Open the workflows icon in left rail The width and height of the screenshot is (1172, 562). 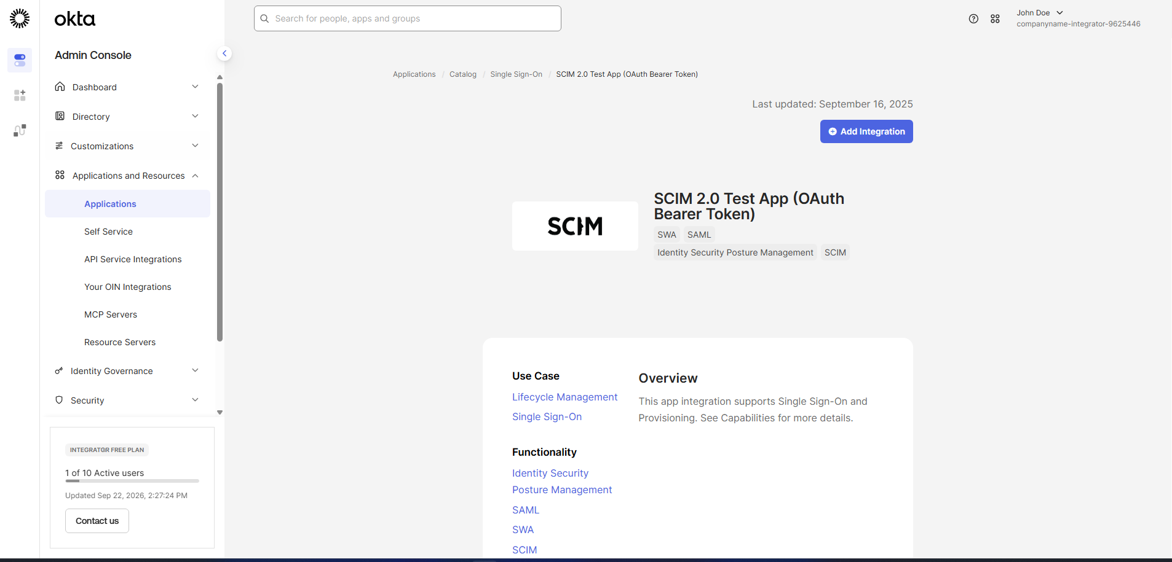click(20, 130)
